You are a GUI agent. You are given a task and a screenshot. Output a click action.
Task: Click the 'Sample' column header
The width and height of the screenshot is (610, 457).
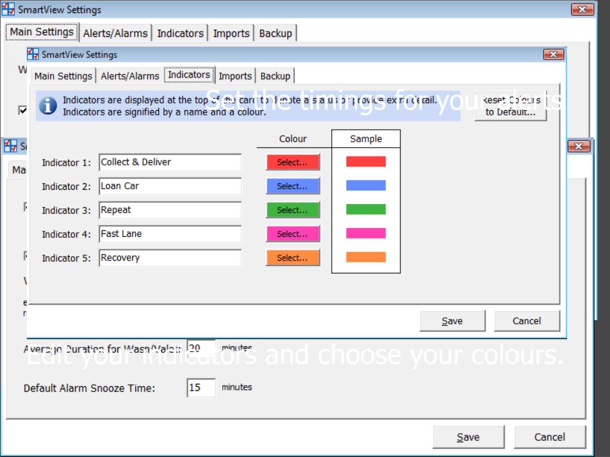[366, 139]
